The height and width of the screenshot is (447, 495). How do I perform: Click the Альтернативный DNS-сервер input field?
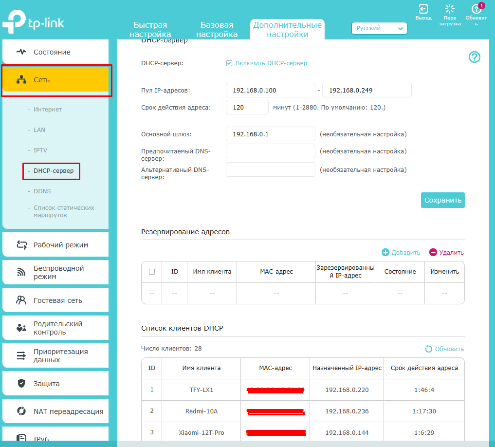coord(271,169)
